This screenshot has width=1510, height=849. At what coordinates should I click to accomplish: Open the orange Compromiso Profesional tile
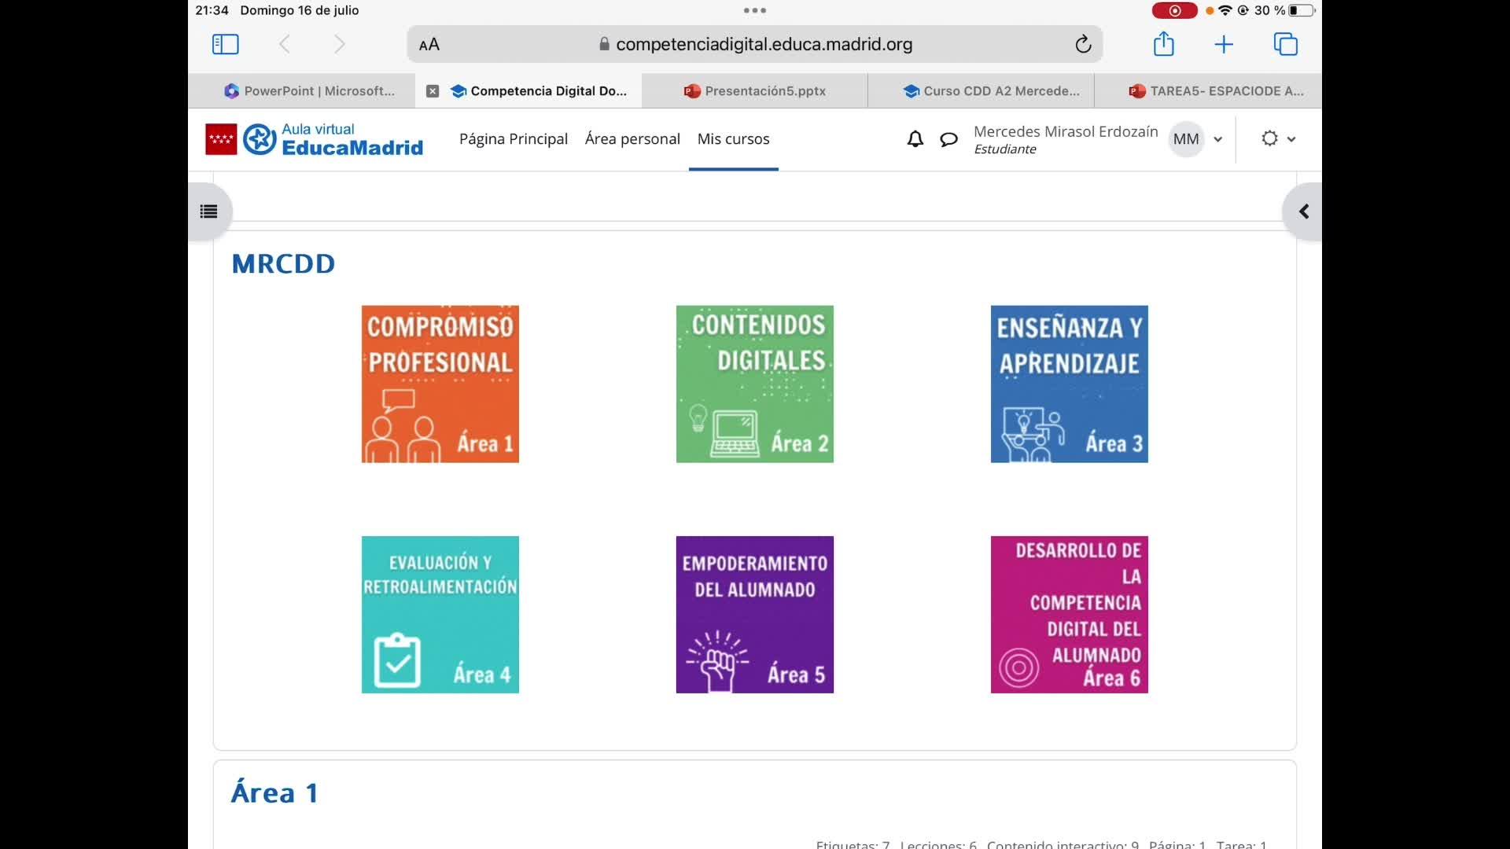pyautogui.click(x=440, y=384)
